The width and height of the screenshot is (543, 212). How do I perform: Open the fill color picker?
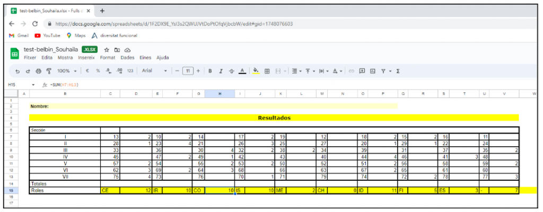click(x=256, y=71)
